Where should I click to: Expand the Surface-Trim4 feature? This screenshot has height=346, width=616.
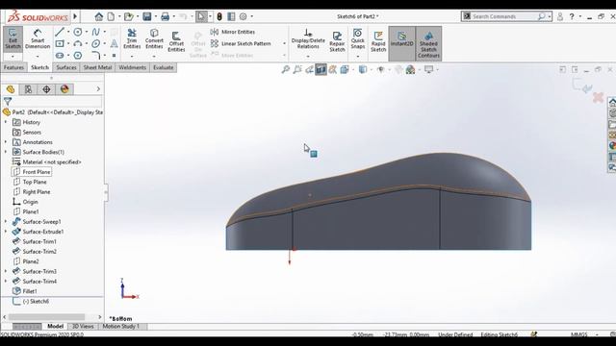click(6, 282)
